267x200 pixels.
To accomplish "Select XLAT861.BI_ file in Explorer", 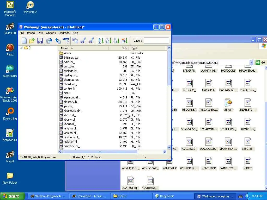I will 130,183.
